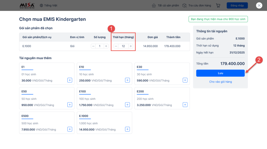
Task: Open Tra cứu đơn hàng
Action: coord(197,5)
